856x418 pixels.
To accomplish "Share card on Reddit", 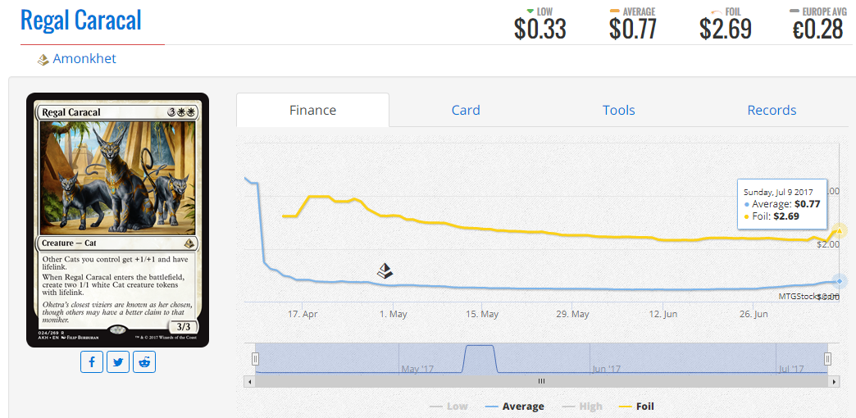I will [144, 362].
